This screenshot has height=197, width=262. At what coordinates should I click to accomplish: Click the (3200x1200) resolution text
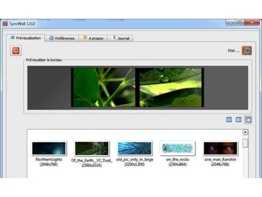[135, 164]
